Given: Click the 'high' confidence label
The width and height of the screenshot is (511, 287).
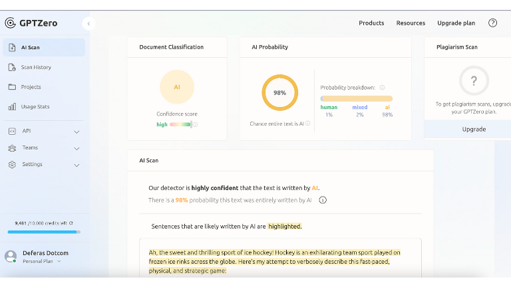Looking at the screenshot, I should [162, 124].
